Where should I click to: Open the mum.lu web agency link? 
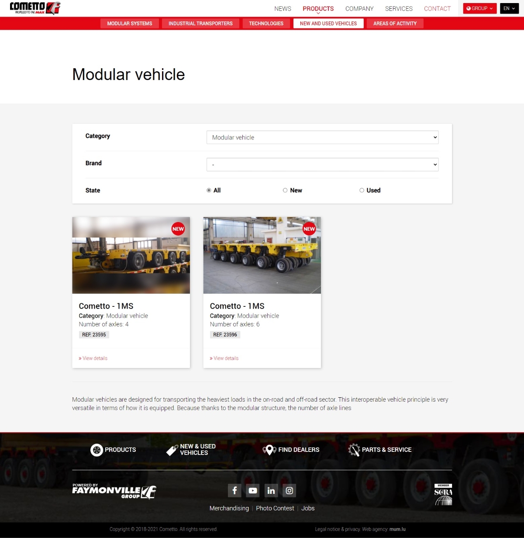coord(397,529)
